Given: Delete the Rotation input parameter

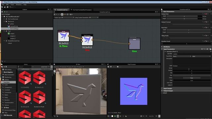Looking at the screenshot, I should click(x=211, y=52).
